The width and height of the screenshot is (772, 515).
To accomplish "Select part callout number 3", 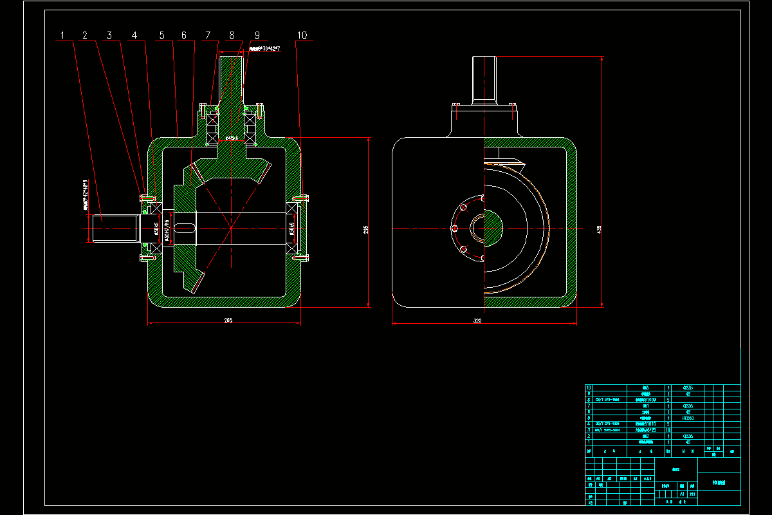I will (109, 35).
